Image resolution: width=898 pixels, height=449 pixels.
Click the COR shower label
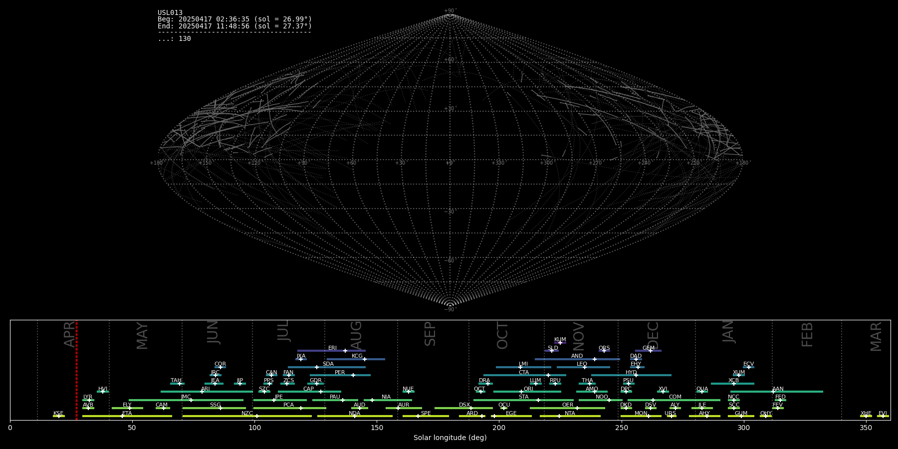coord(220,364)
